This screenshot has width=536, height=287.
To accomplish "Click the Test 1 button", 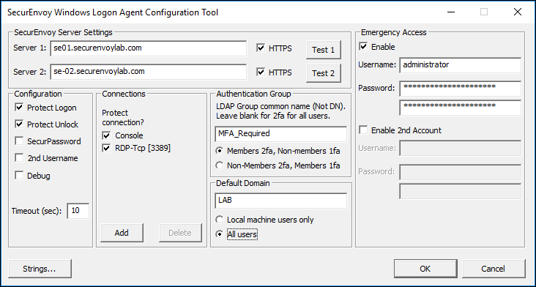I will click(324, 50).
